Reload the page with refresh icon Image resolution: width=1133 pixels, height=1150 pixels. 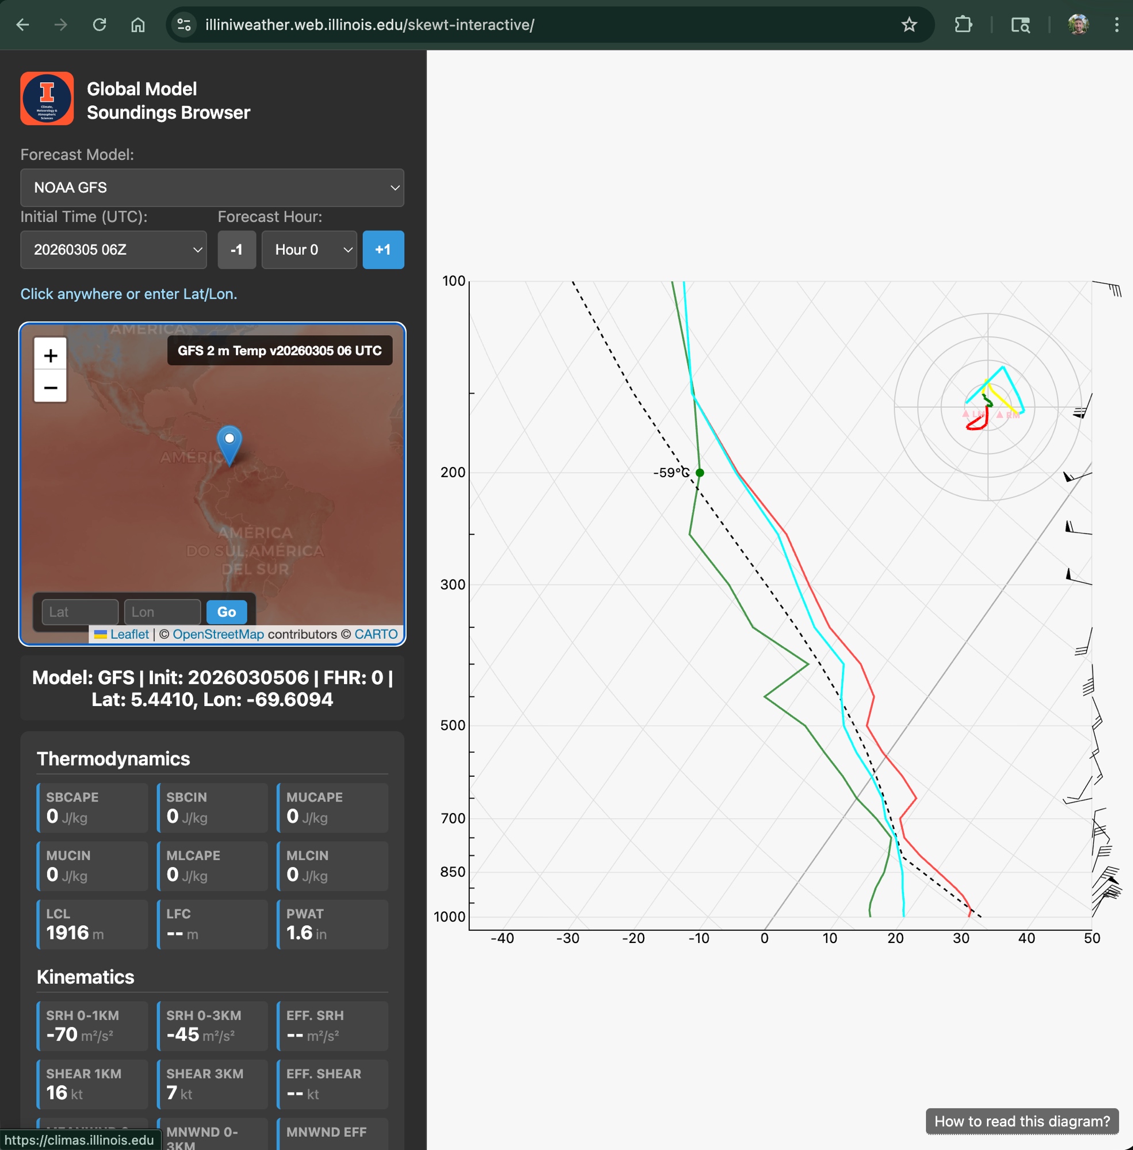coord(99,24)
